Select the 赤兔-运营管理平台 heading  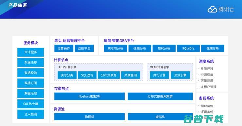[x=69, y=41]
